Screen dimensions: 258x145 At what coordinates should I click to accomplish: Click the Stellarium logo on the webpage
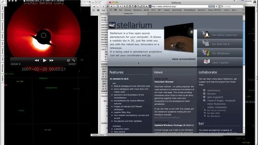click(130, 25)
